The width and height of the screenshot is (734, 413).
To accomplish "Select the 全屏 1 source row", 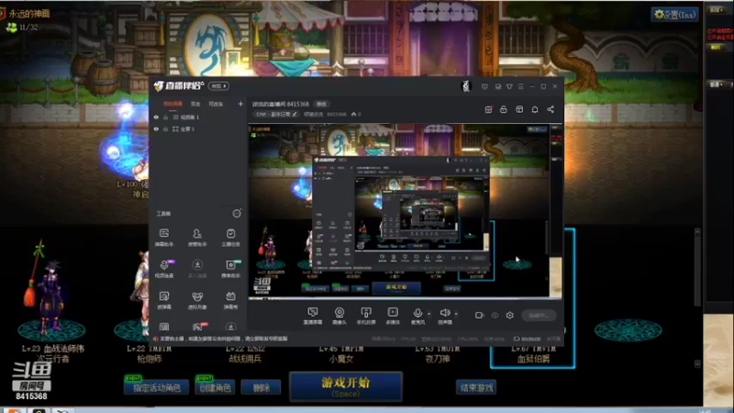I will (x=198, y=128).
